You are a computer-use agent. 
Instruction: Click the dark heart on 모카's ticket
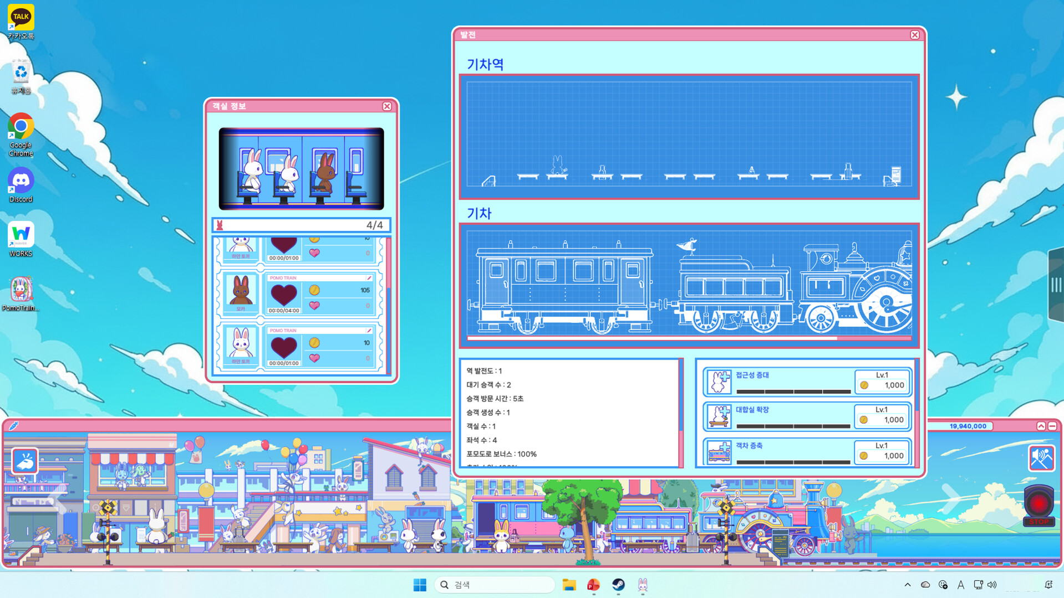pyautogui.click(x=283, y=294)
